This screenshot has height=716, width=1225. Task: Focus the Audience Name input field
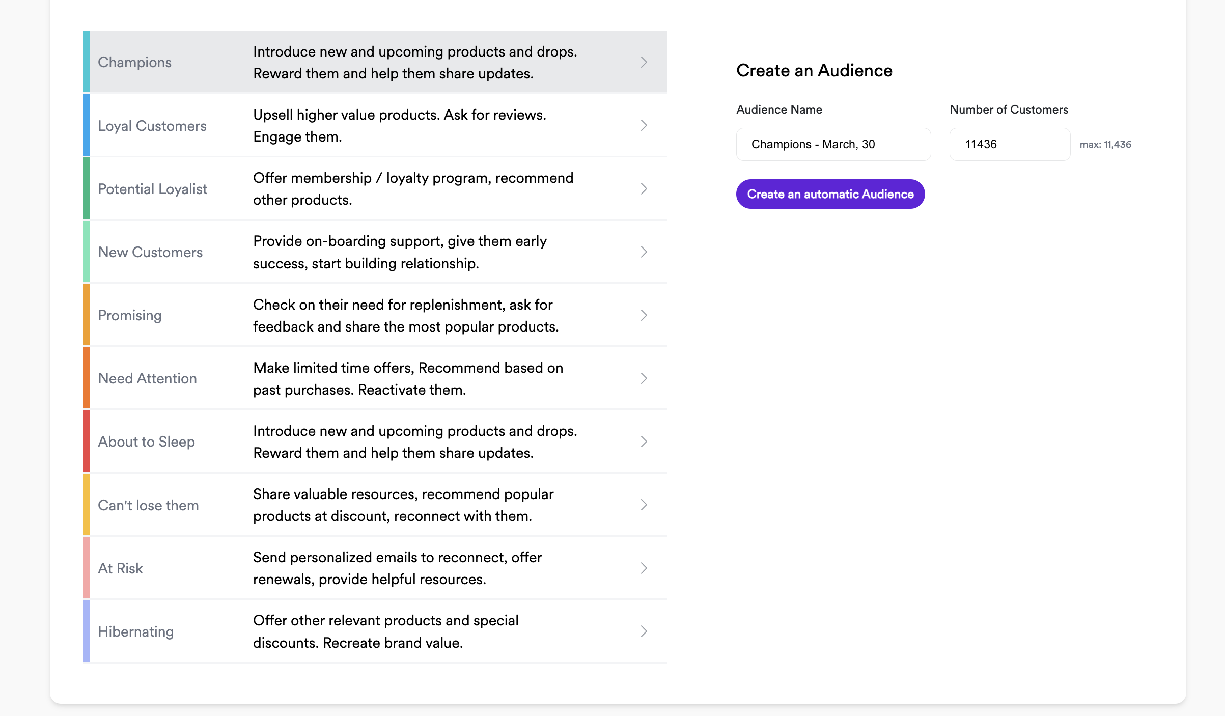coord(833,144)
